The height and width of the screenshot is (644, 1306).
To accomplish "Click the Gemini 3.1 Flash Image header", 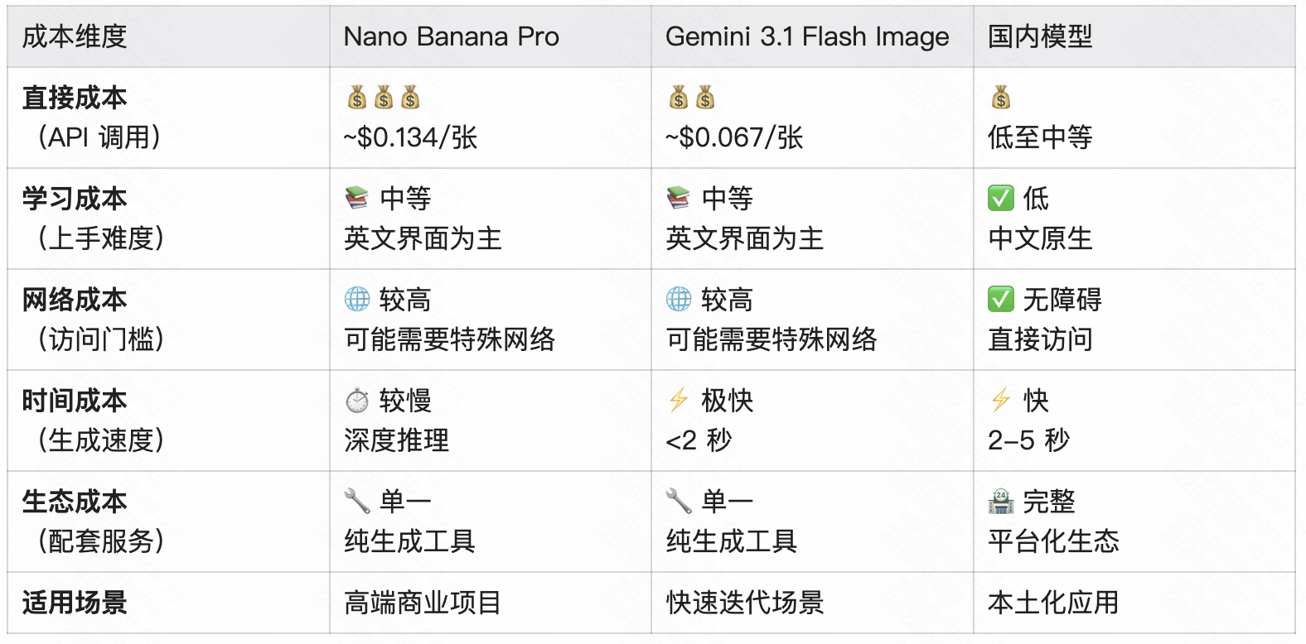I will (807, 36).
